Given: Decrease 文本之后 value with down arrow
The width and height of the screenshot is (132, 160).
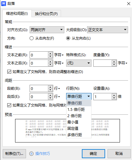Looking at the screenshot, I should (50, 65).
